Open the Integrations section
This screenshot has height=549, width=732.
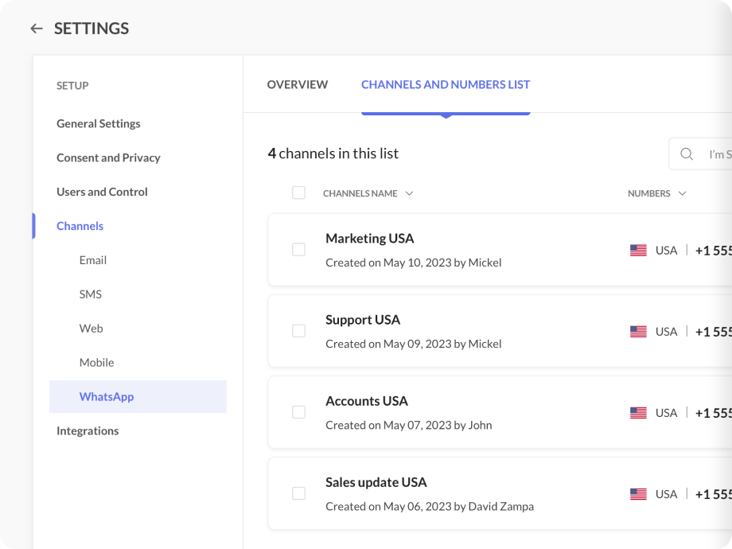88,430
